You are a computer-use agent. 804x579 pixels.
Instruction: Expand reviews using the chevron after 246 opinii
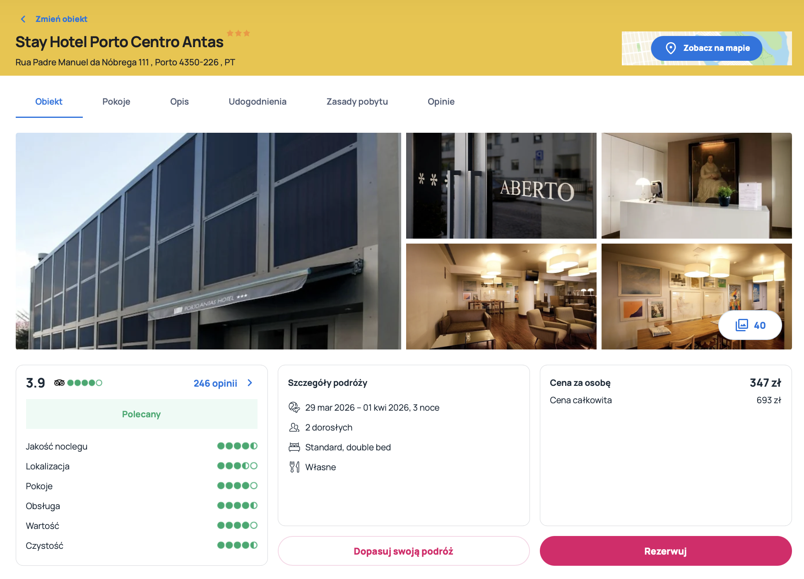pos(250,383)
